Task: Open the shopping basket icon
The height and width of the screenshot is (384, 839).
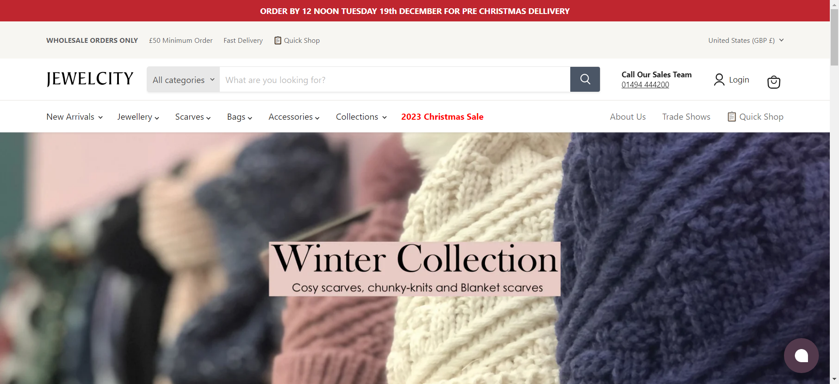Action: tap(773, 82)
